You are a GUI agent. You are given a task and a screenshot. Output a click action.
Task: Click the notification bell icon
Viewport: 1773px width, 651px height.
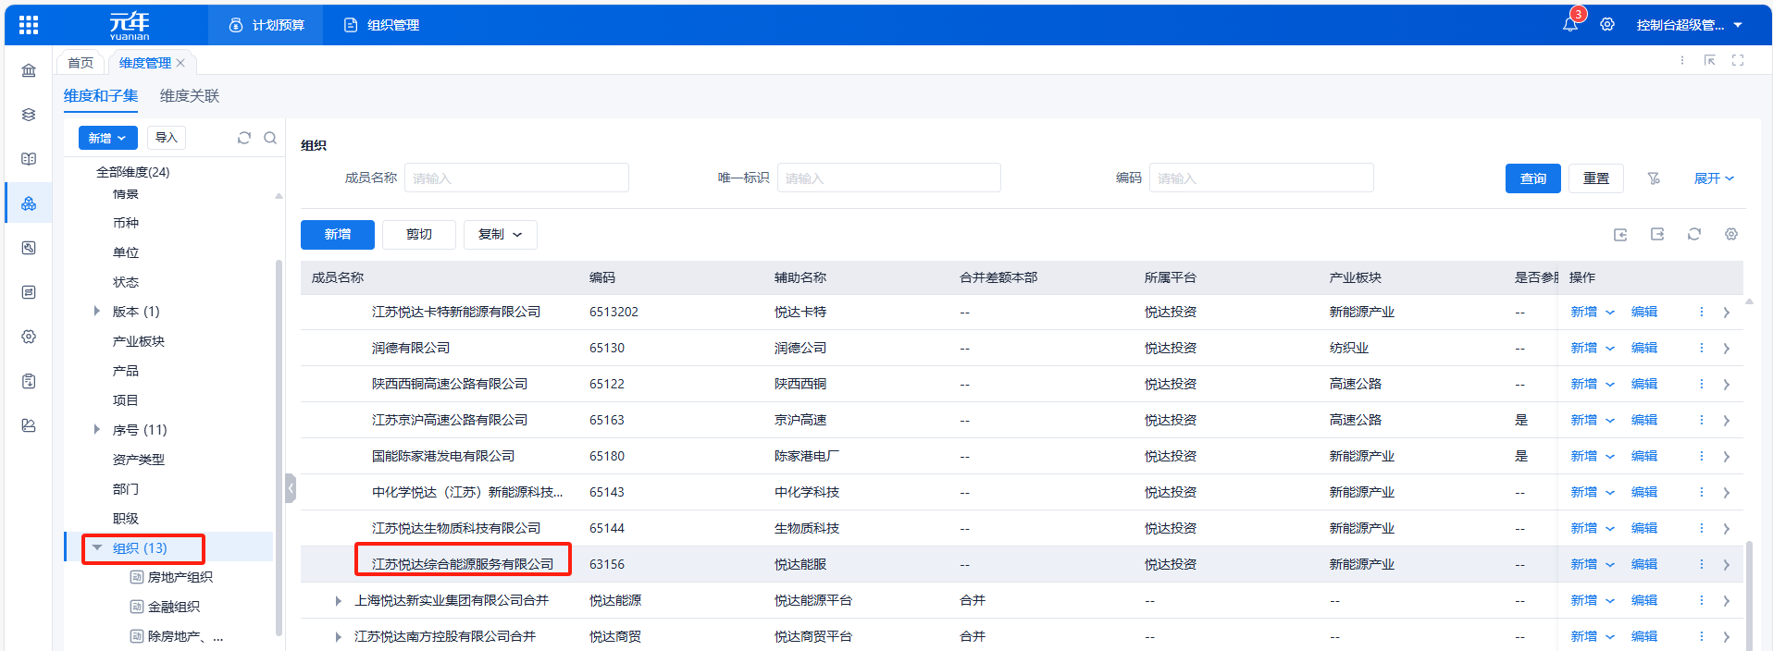tap(1570, 25)
